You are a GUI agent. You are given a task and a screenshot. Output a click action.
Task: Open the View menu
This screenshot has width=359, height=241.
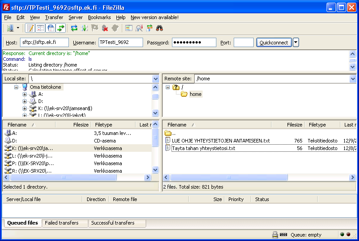click(x=35, y=17)
